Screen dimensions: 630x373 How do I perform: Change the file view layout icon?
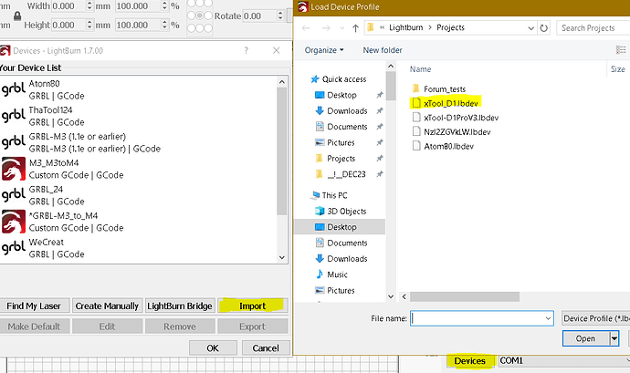click(x=621, y=50)
